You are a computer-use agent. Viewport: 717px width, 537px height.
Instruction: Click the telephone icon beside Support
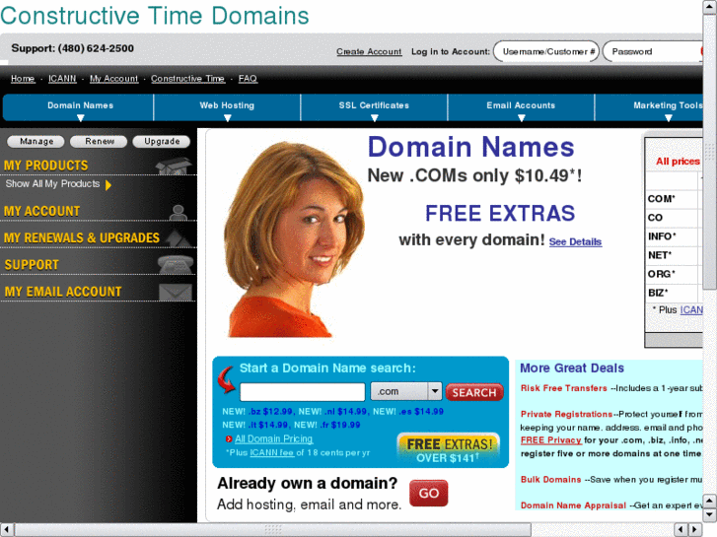176,265
